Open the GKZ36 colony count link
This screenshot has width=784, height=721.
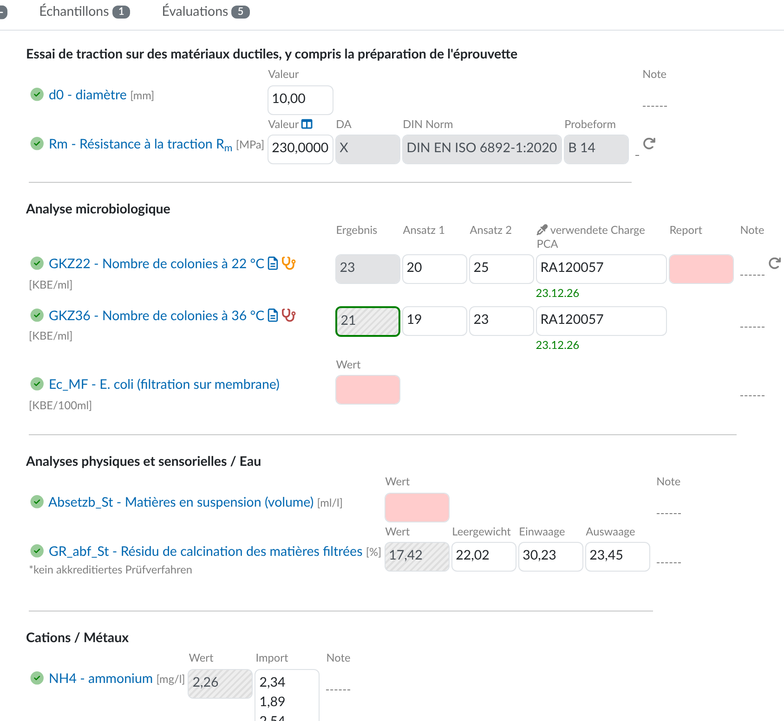coord(157,315)
